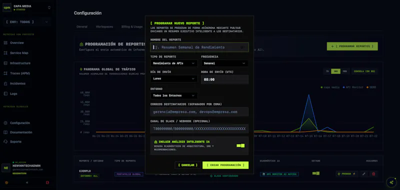Delete the EJEMPLO report with trash icon
The height and width of the screenshot is (190, 400).
pos(373,174)
